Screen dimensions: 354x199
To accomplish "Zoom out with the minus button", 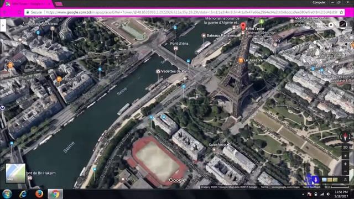I will pos(345,171).
